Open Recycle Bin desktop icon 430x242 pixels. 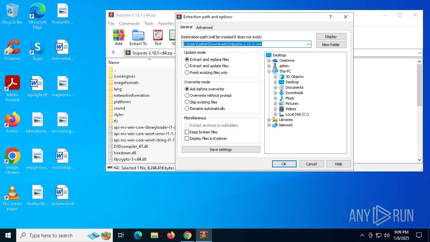(12, 14)
